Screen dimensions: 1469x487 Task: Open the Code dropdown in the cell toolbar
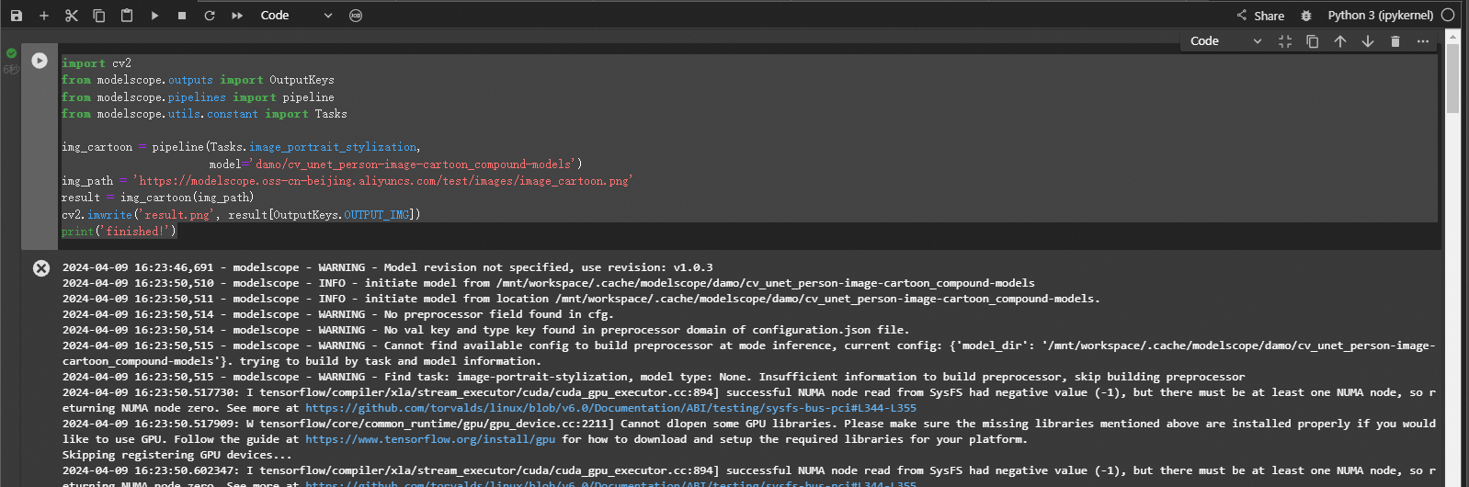tap(1225, 41)
